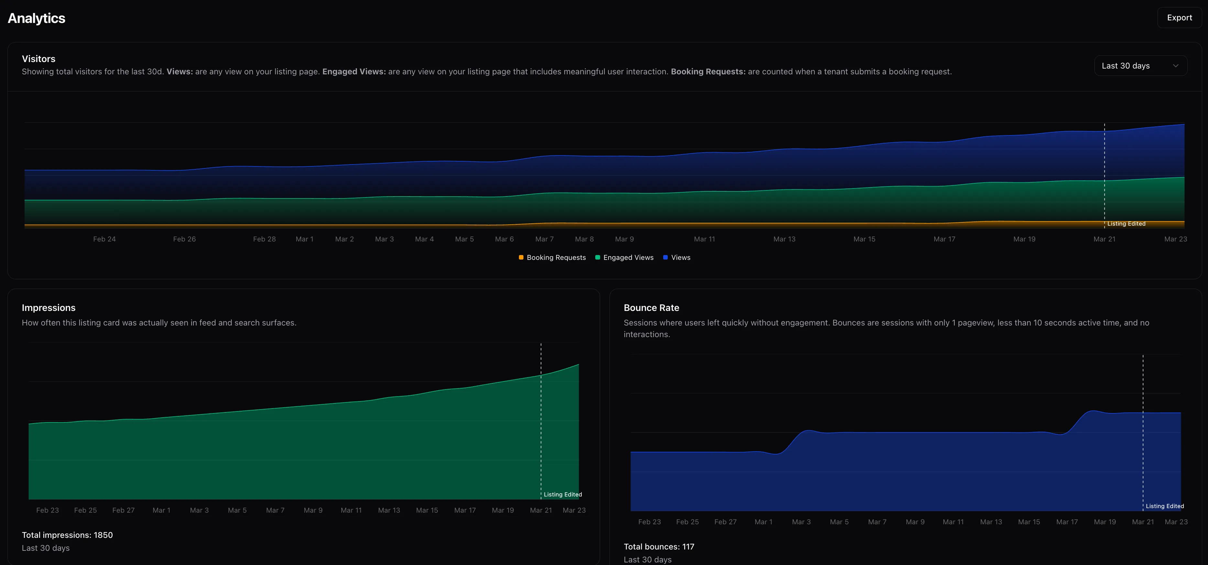Viewport: 1208px width, 565px height.
Task: Click the Impressions chart heading
Action: [x=48, y=308]
